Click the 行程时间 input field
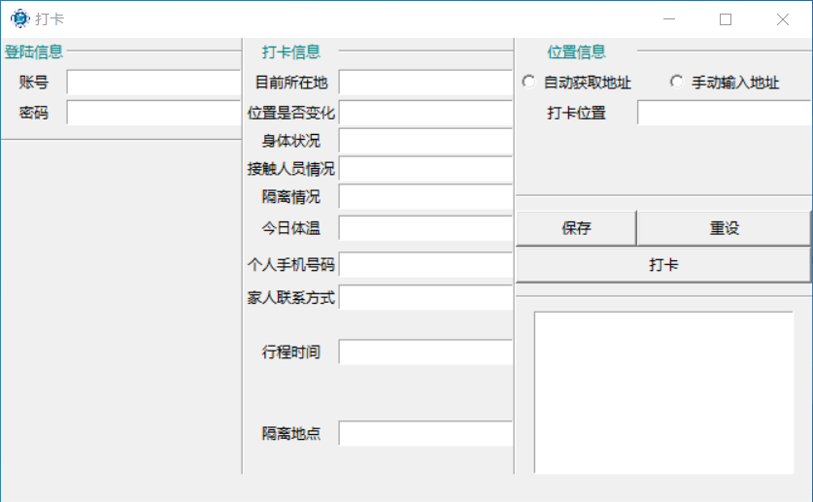 coord(425,352)
